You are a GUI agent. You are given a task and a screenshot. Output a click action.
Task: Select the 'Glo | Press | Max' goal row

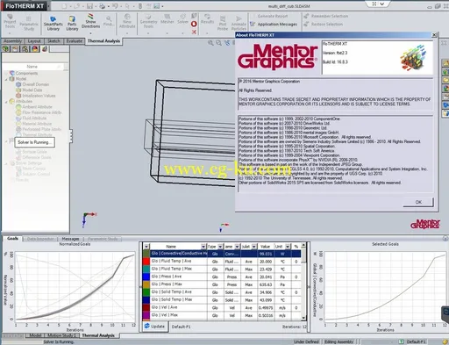click(222, 284)
